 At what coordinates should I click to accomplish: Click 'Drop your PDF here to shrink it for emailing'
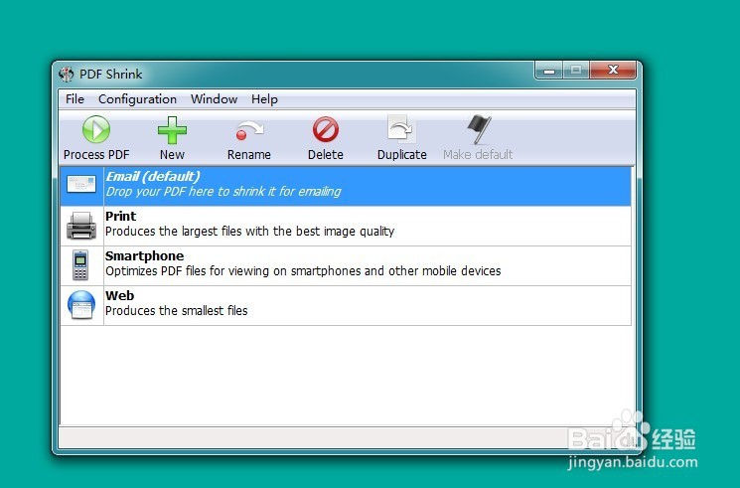(223, 192)
